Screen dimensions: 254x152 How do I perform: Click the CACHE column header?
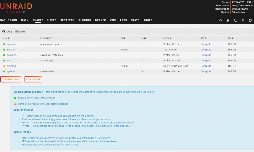(167, 39)
